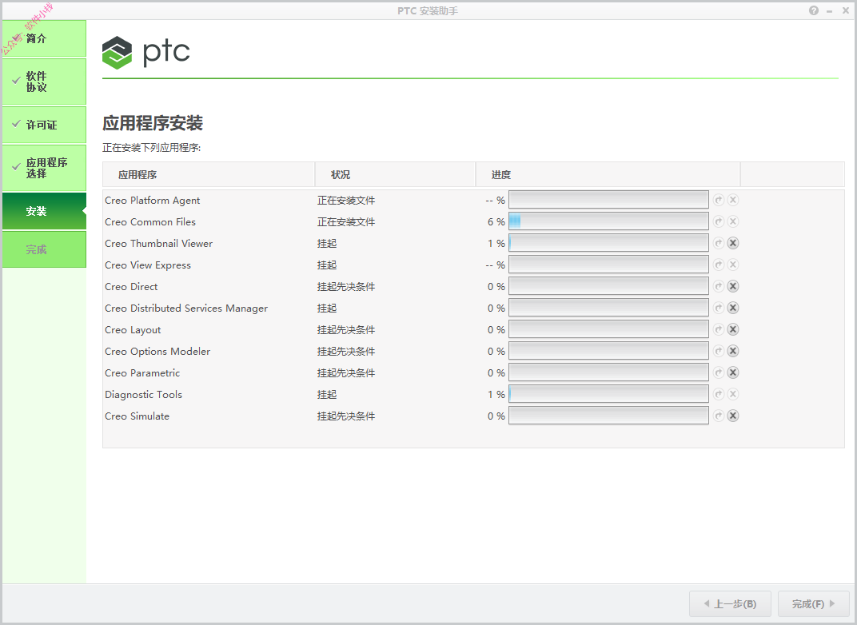Select the Creo Options Modeler row name
The image size is (857, 625).
(x=157, y=352)
